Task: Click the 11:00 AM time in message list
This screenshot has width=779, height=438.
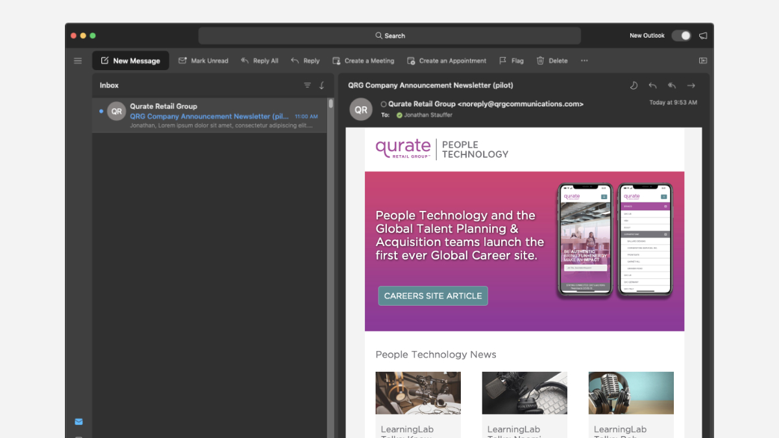Action: pyautogui.click(x=306, y=117)
